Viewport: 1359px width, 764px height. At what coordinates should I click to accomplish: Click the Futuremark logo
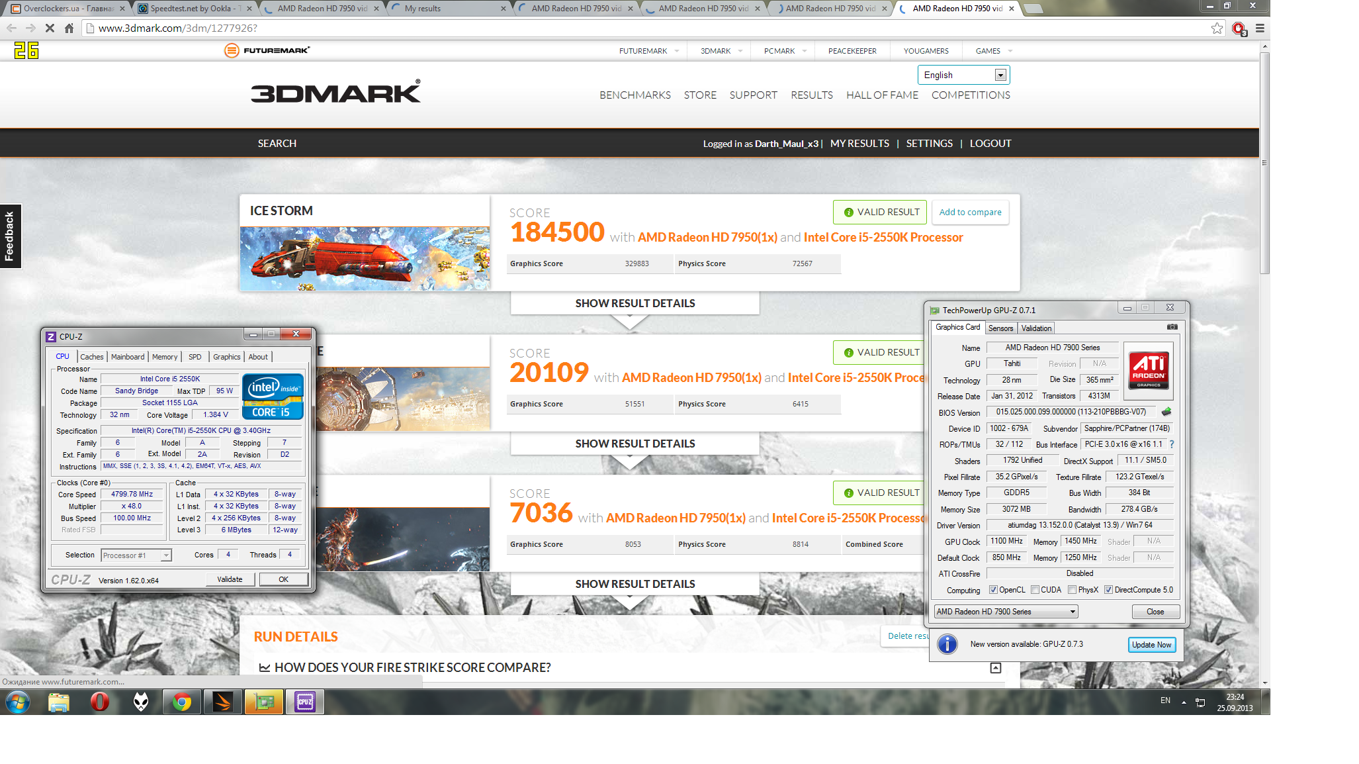[x=267, y=50]
